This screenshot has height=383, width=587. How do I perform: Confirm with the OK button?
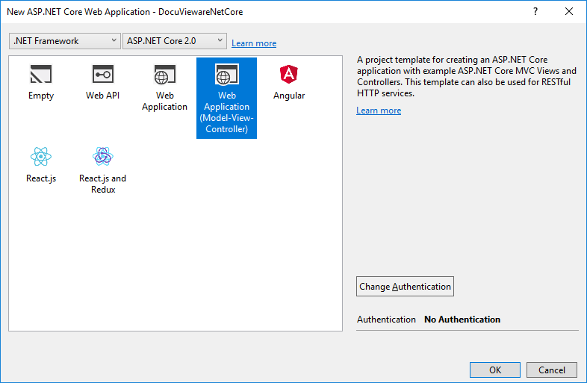495,370
